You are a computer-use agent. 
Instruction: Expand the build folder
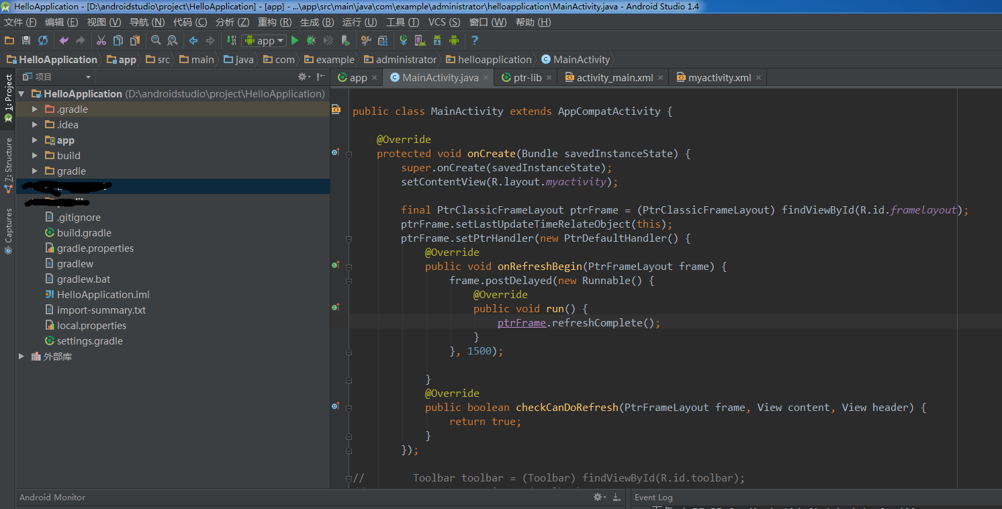pos(35,155)
